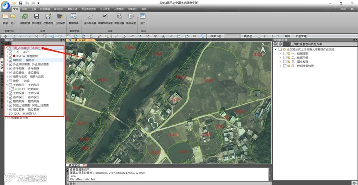Click the iData application logo button
358x185 pixels.
pyautogui.click(x=5, y=5)
